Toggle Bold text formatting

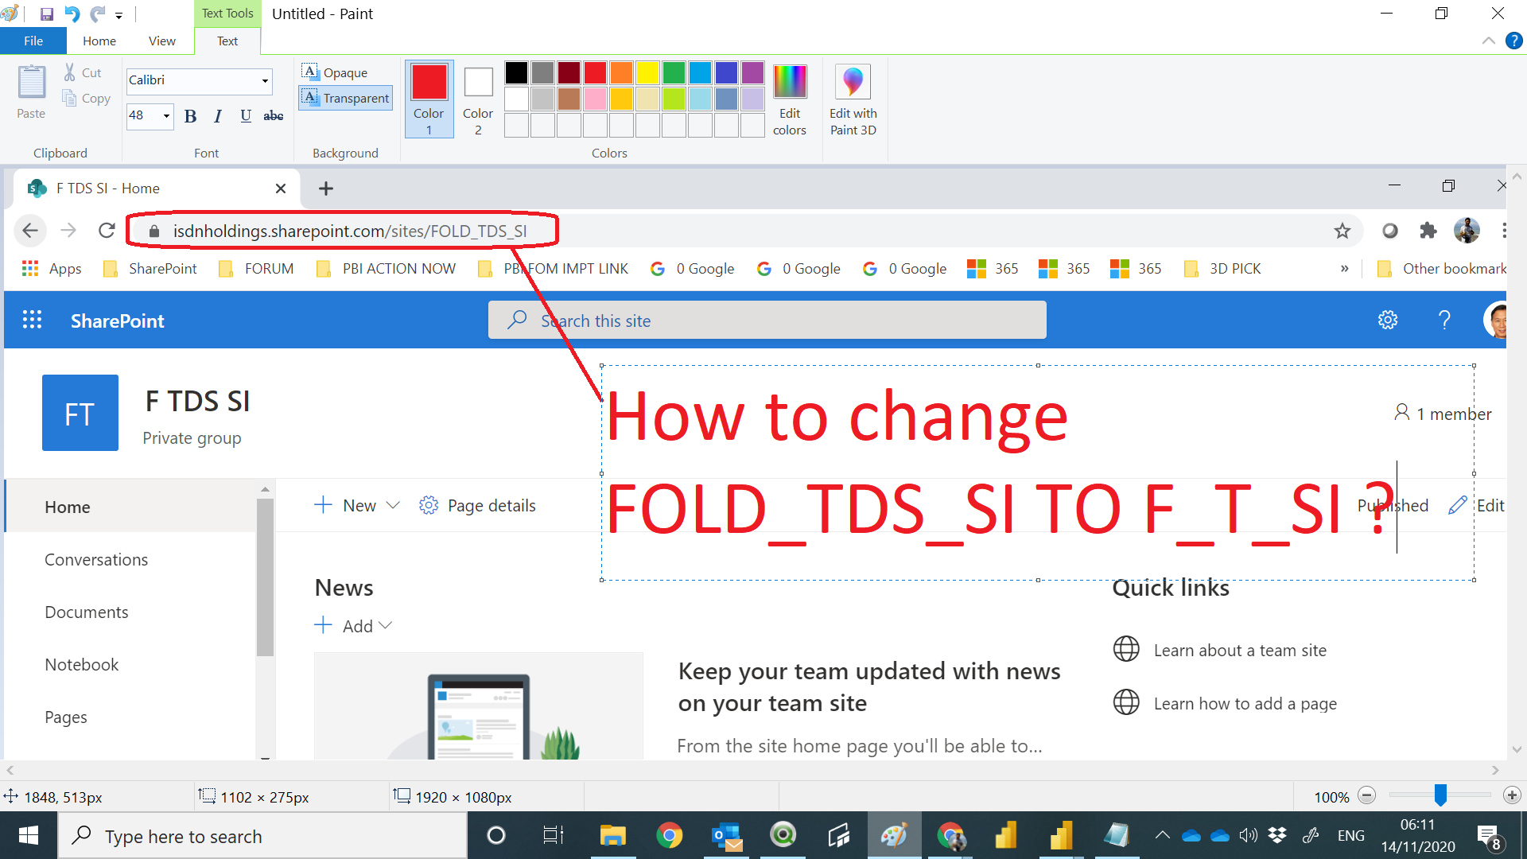pos(190,116)
